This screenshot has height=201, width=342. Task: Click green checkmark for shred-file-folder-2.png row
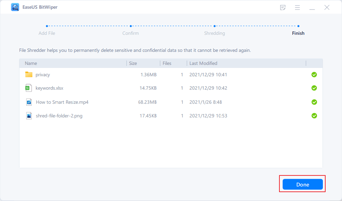click(314, 116)
